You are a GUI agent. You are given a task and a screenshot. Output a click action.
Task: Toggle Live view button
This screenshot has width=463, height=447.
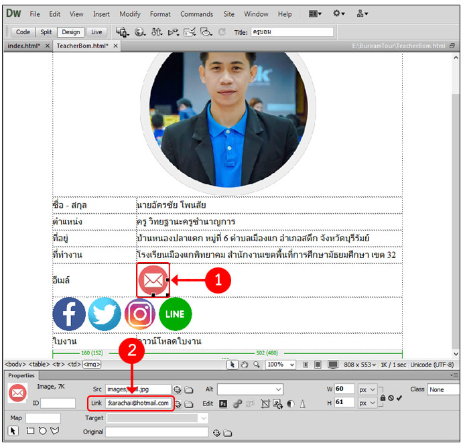coord(96,31)
